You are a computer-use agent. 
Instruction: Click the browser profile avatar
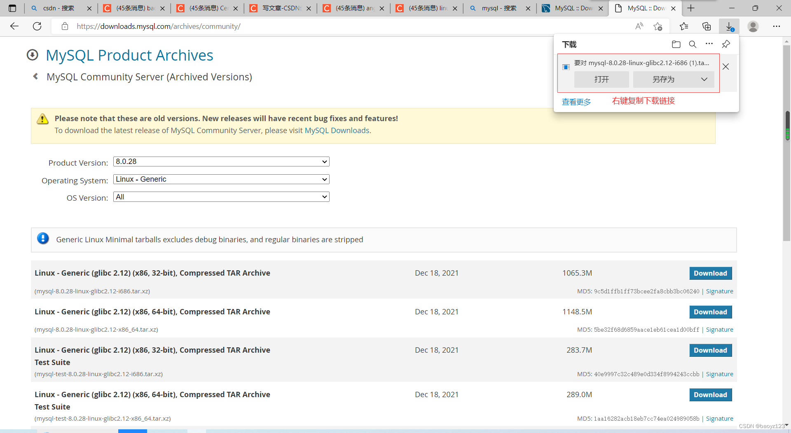[753, 26]
